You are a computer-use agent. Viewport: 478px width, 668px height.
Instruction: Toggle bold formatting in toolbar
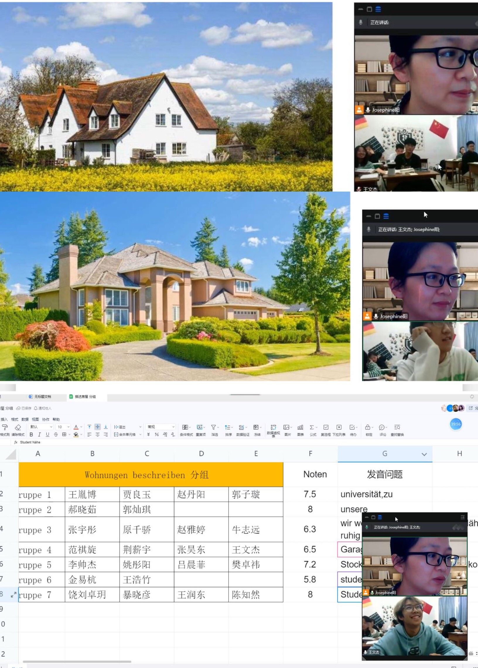(x=31, y=434)
